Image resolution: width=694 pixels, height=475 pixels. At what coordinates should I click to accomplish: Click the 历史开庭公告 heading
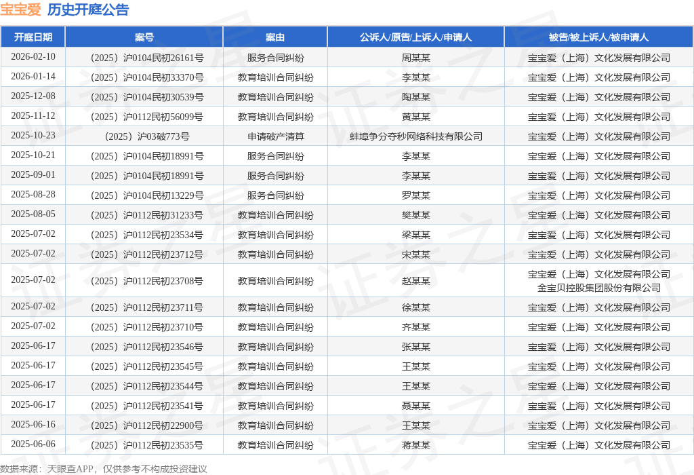[x=88, y=9]
